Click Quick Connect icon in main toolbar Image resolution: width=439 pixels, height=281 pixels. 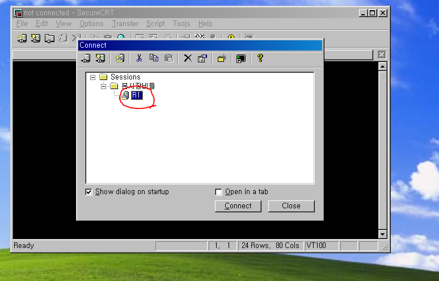click(36, 39)
